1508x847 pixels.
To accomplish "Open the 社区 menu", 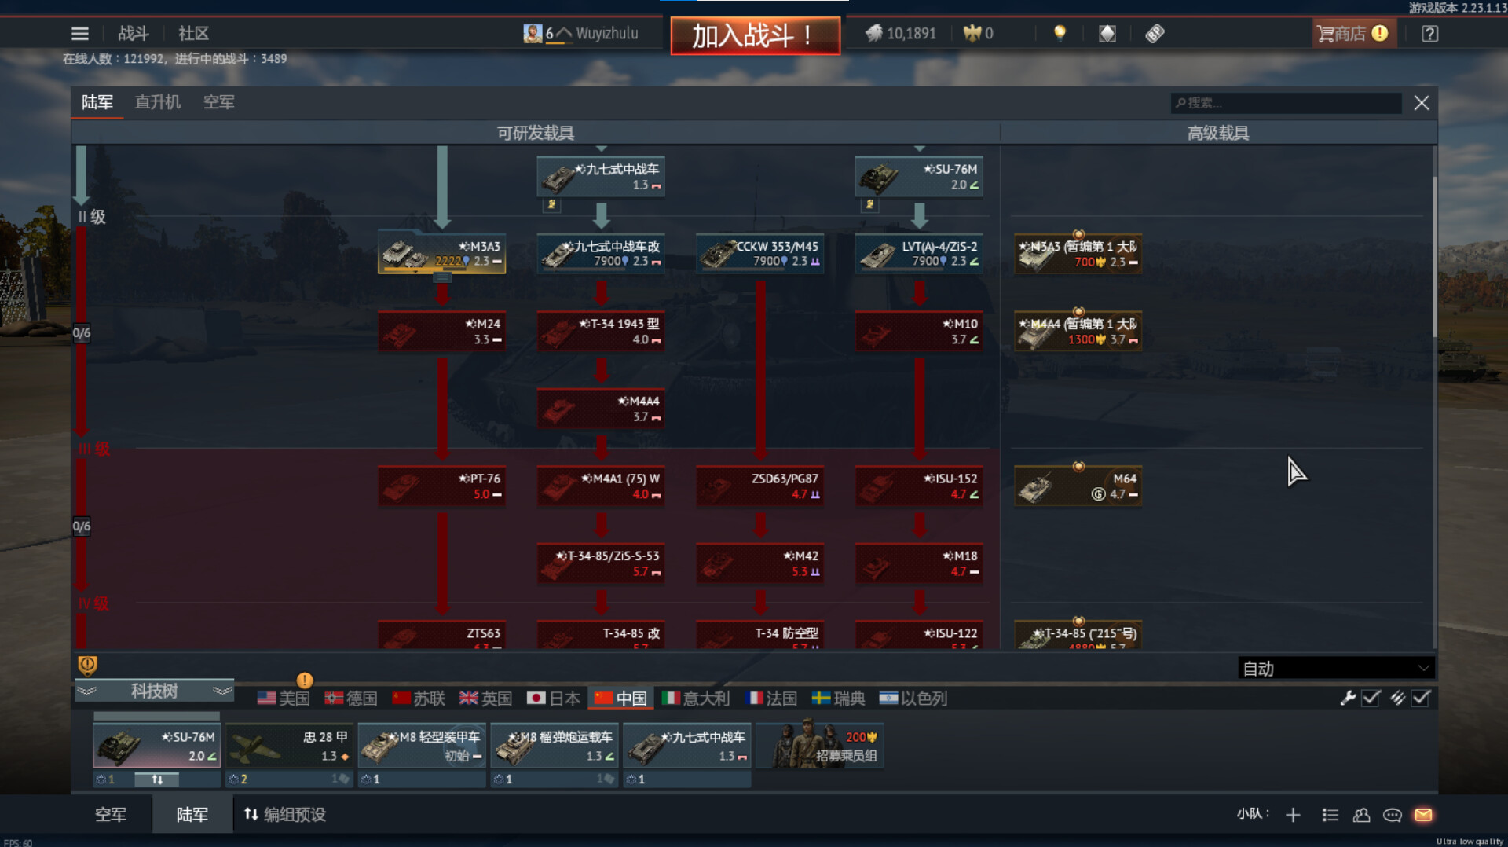I will pyautogui.click(x=193, y=34).
